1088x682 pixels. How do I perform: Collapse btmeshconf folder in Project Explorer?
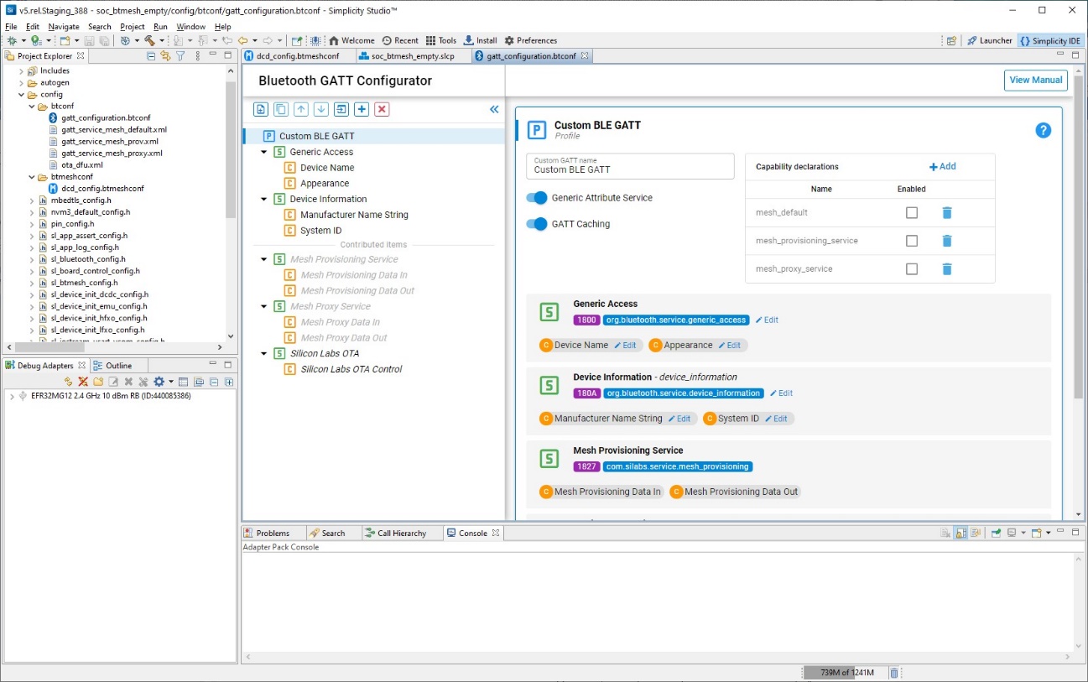(32, 177)
